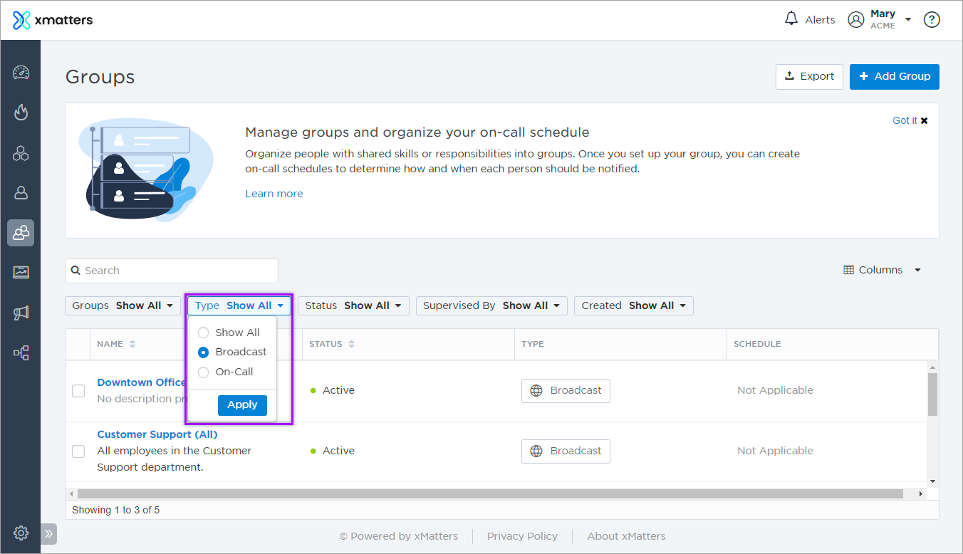Screen dimensions: 963x554
Task: Click Active status for Customer Support (All)
Action: pos(333,451)
